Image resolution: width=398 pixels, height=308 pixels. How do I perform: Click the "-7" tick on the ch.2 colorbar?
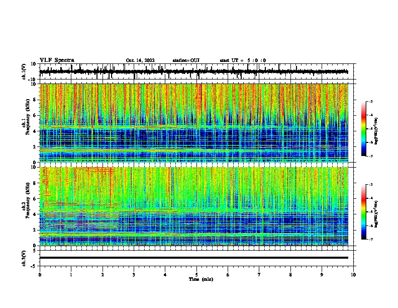[371, 239]
